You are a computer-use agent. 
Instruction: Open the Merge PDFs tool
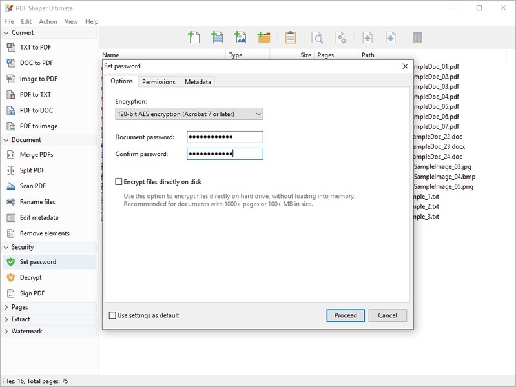(x=36, y=155)
